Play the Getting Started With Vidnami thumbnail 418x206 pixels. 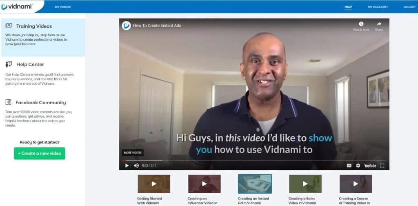(154, 184)
